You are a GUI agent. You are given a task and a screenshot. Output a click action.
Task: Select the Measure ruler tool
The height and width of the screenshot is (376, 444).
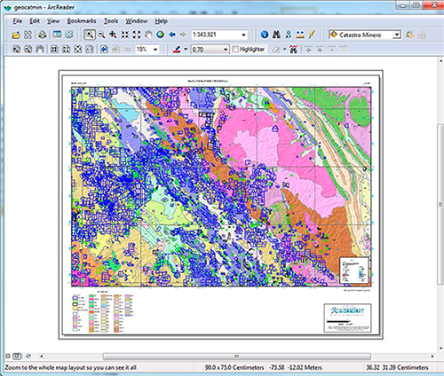[x=300, y=35]
